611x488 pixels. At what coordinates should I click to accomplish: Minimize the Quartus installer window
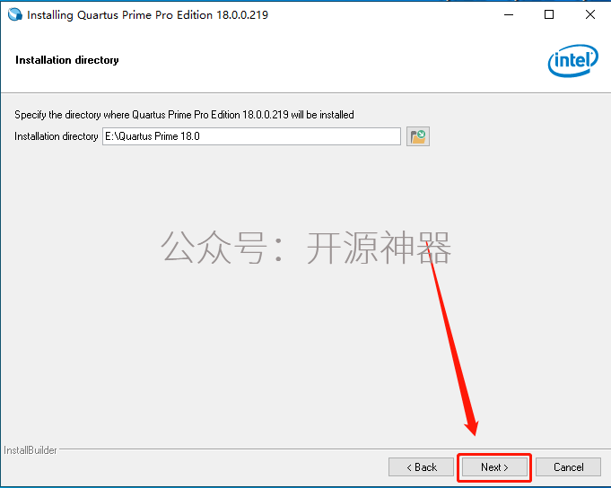[x=509, y=14]
